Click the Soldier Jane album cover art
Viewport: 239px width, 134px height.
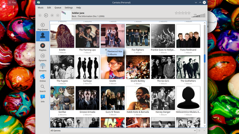[x=66, y=15]
